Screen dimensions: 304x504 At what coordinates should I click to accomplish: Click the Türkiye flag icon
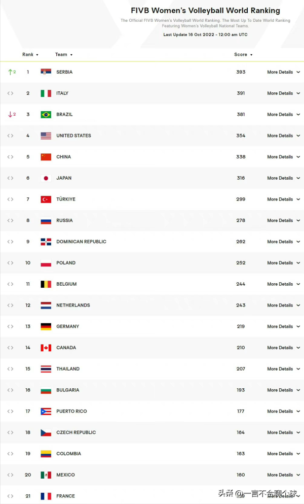click(46, 199)
